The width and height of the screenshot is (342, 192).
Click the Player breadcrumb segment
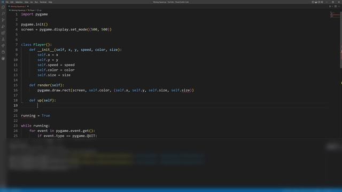pos(31,10)
